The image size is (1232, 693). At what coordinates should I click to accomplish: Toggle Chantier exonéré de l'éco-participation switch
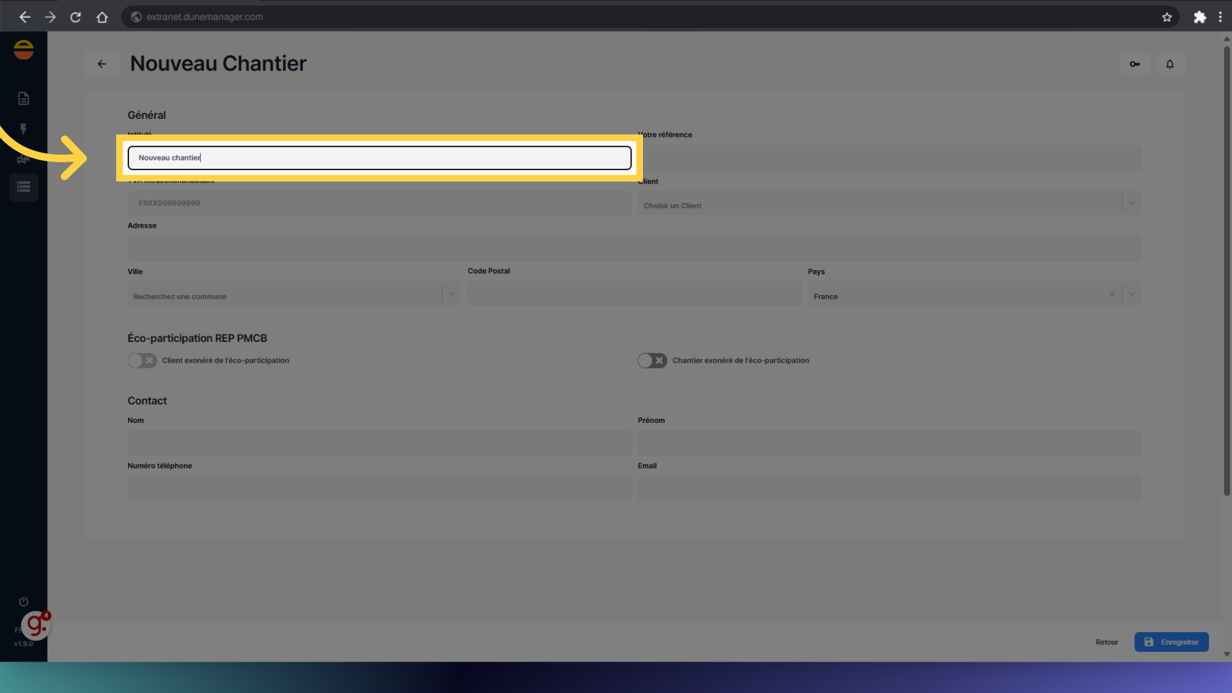click(652, 361)
